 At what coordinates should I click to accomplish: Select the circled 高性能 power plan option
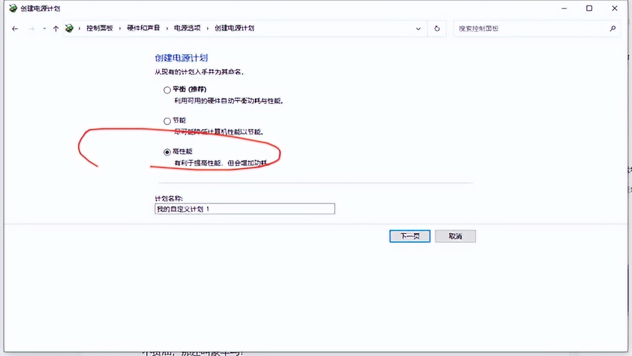coord(167,152)
